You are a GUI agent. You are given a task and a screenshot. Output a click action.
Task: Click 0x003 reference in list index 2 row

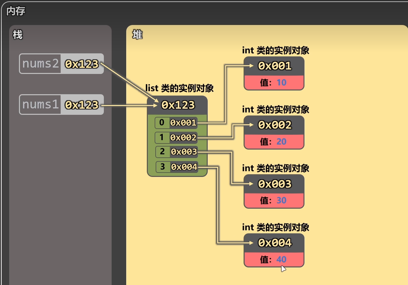click(x=184, y=152)
